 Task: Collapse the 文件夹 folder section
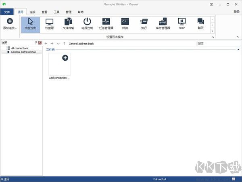(237, 49)
